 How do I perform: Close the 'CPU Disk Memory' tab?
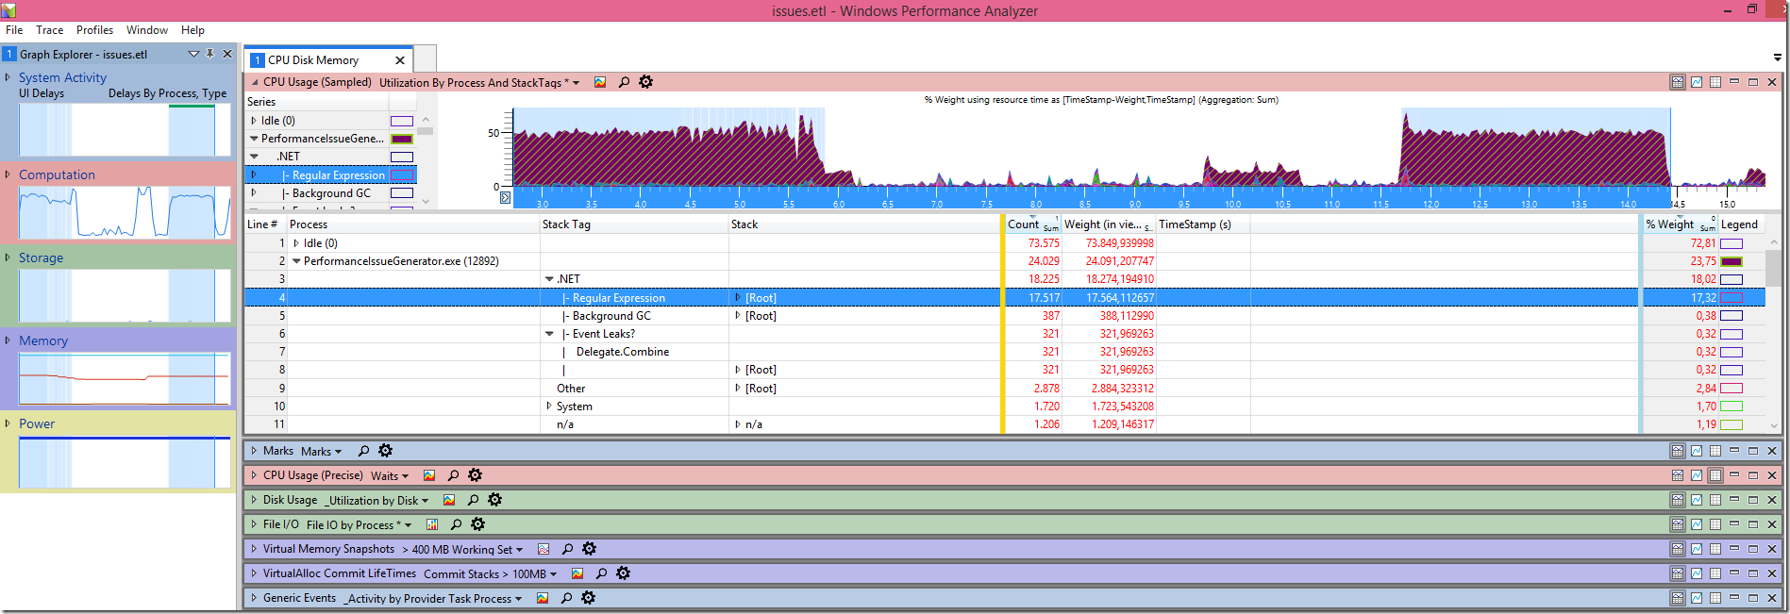click(400, 60)
